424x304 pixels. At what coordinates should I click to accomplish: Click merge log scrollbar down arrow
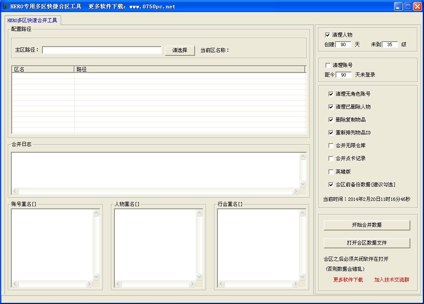303,184
